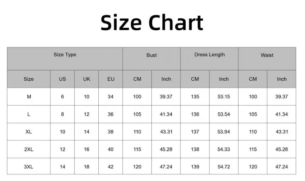Viewport: 305px width, 181px height.
Task: Click the EU size 40 cell
Action: pyautogui.click(x=111, y=149)
